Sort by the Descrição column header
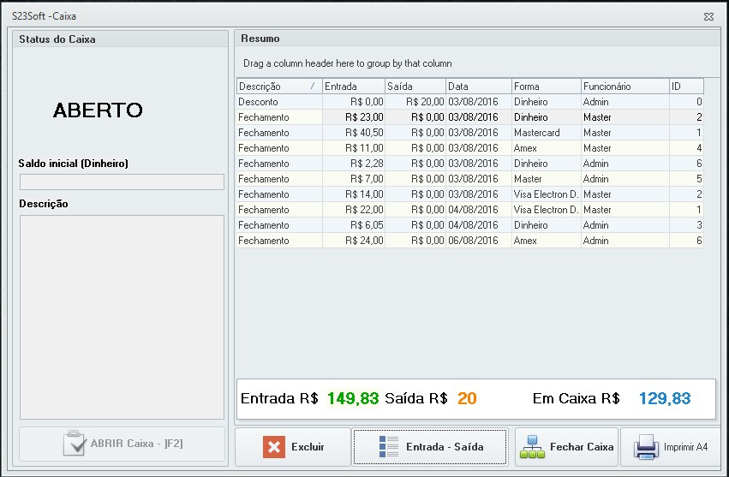The image size is (729, 477). pyautogui.click(x=272, y=86)
